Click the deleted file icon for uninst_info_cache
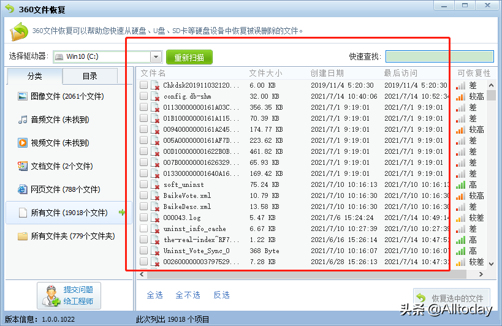502x326 pixels. [155, 229]
